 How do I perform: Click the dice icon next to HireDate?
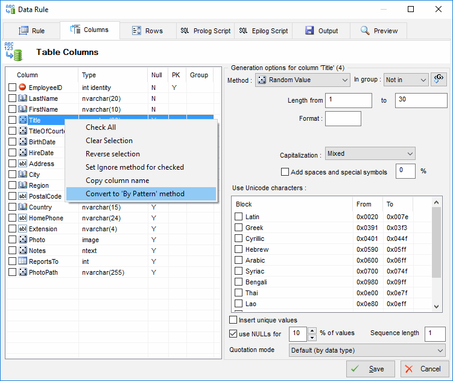[x=23, y=152]
